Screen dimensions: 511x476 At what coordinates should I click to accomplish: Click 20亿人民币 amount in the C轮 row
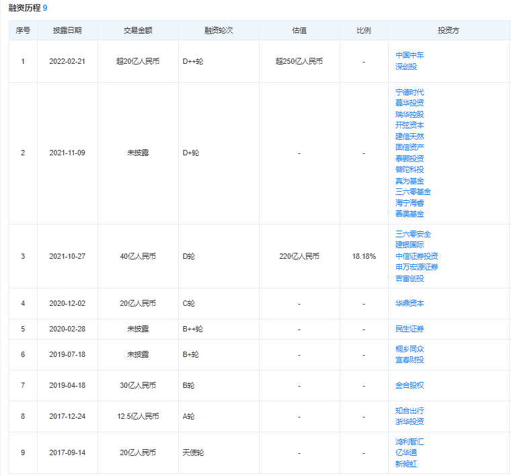[x=138, y=303]
